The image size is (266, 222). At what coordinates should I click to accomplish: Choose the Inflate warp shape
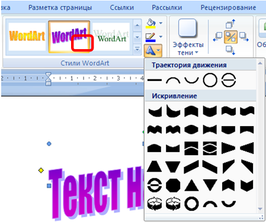(191, 130)
